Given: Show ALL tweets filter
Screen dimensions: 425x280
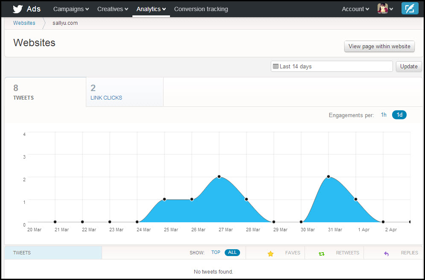Looking at the screenshot, I should click(x=232, y=253).
